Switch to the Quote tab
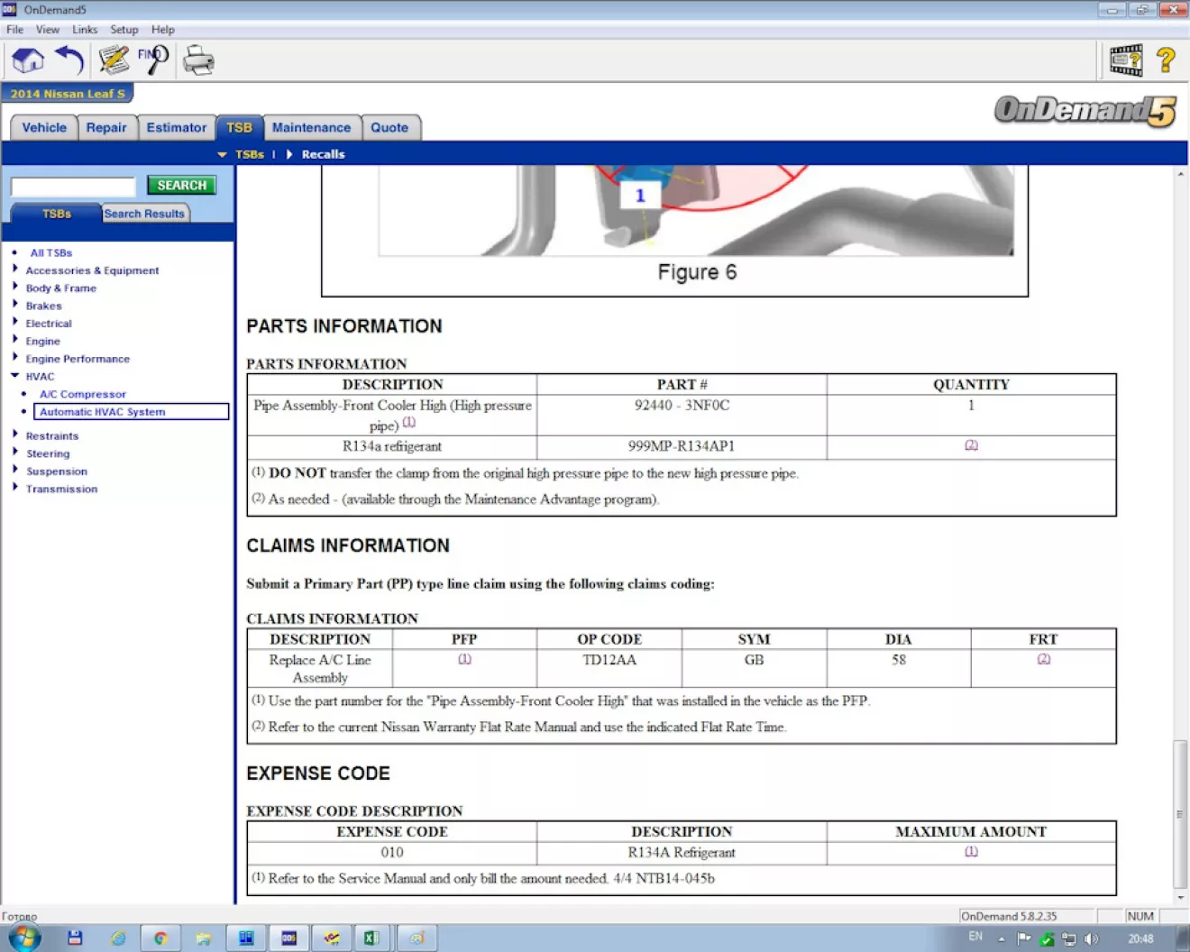The height and width of the screenshot is (952, 1190). click(x=389, y=127)
